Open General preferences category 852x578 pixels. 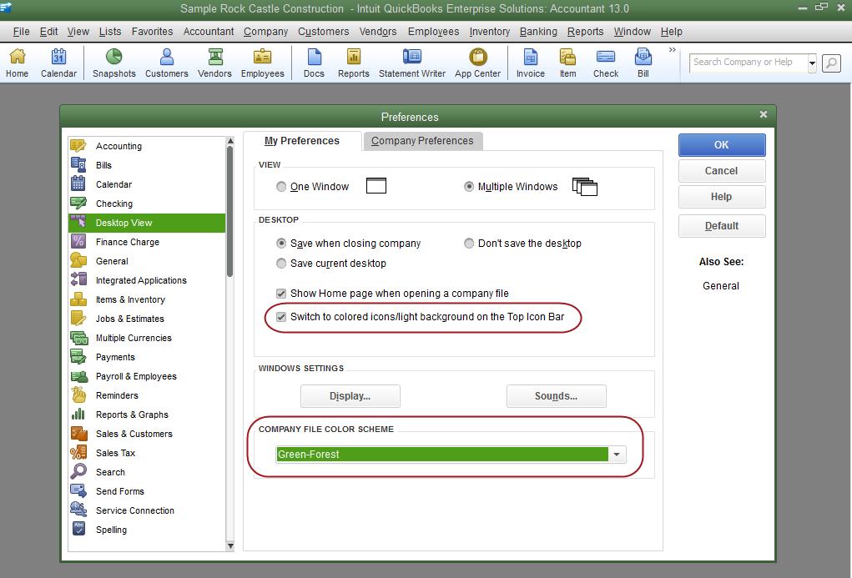(147, 261)
